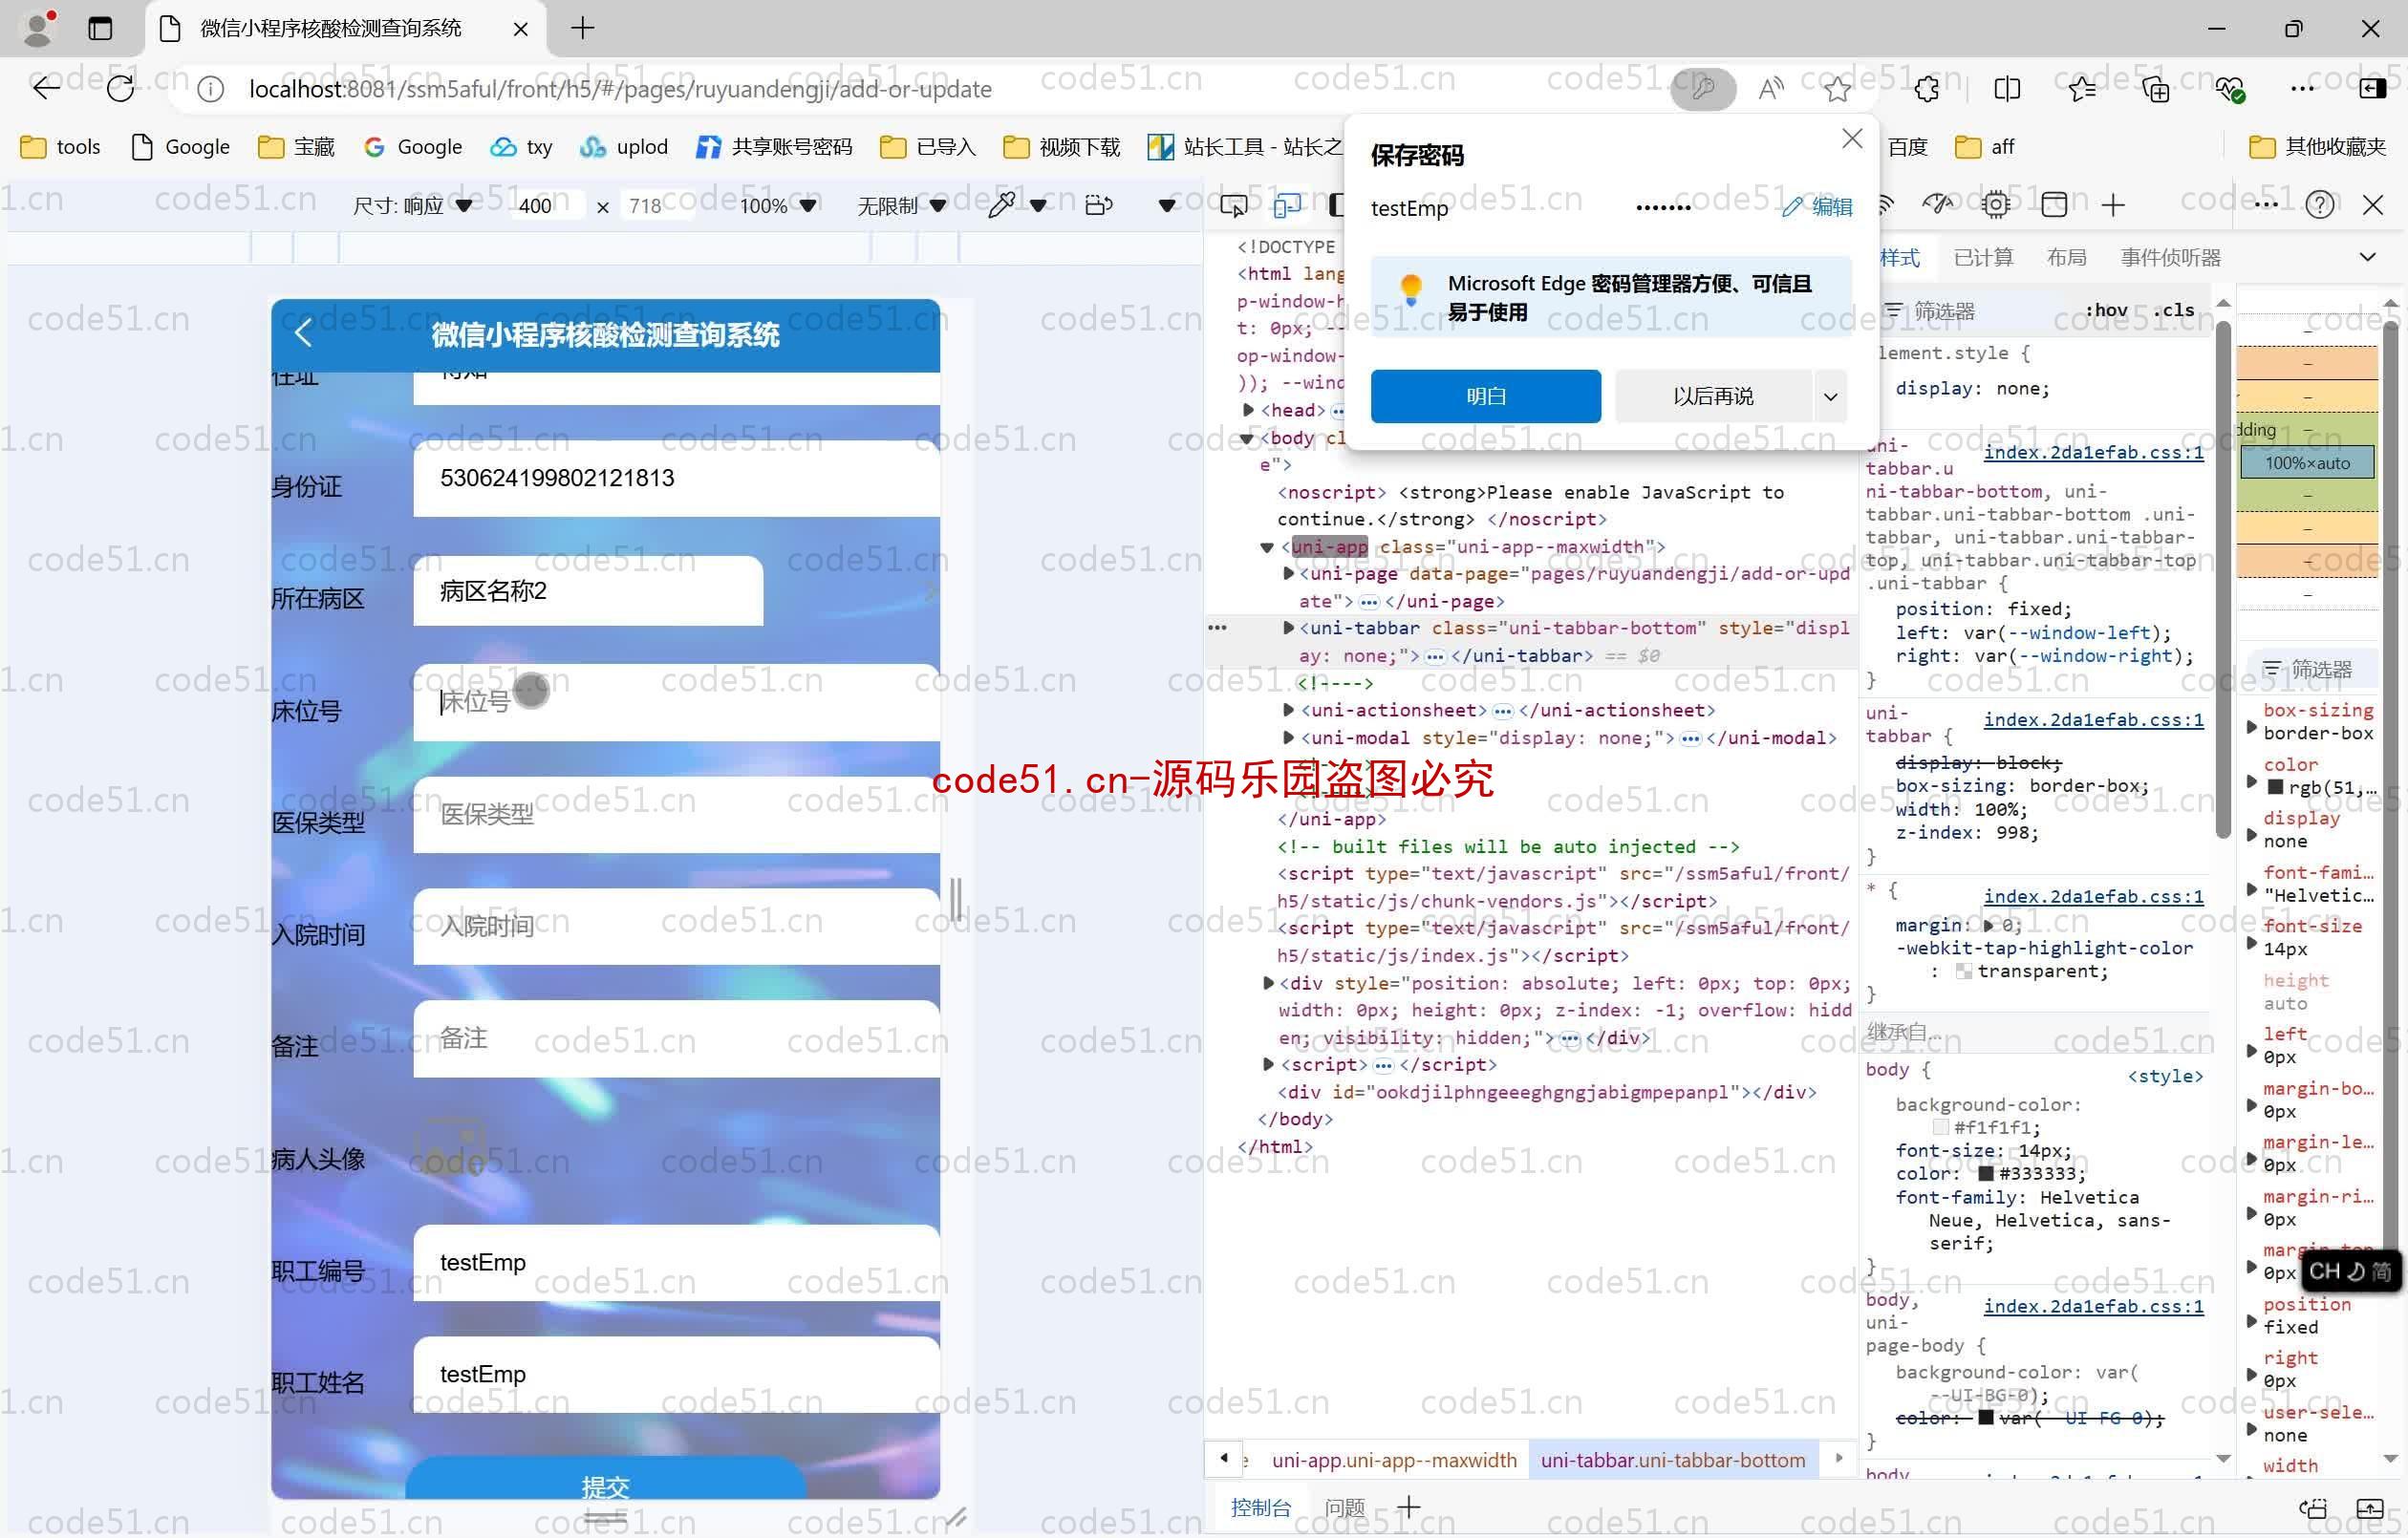
Task: Click 明白 button in password manager prompt
Action: (1481, 395)
